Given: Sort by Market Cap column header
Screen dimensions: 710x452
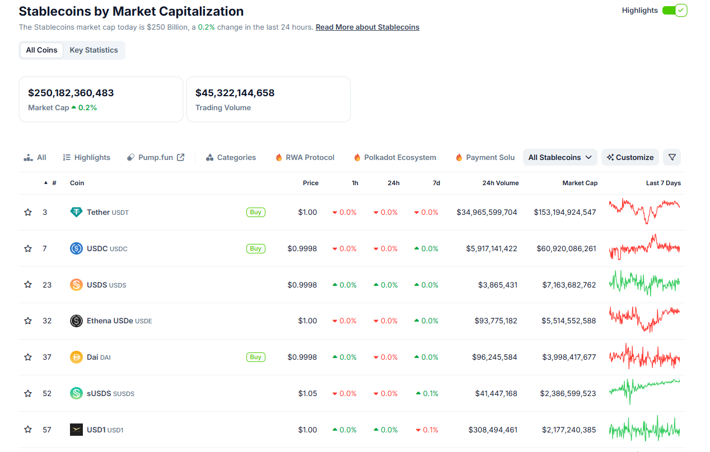Looking at the screenshot, I should pos(580,183).
